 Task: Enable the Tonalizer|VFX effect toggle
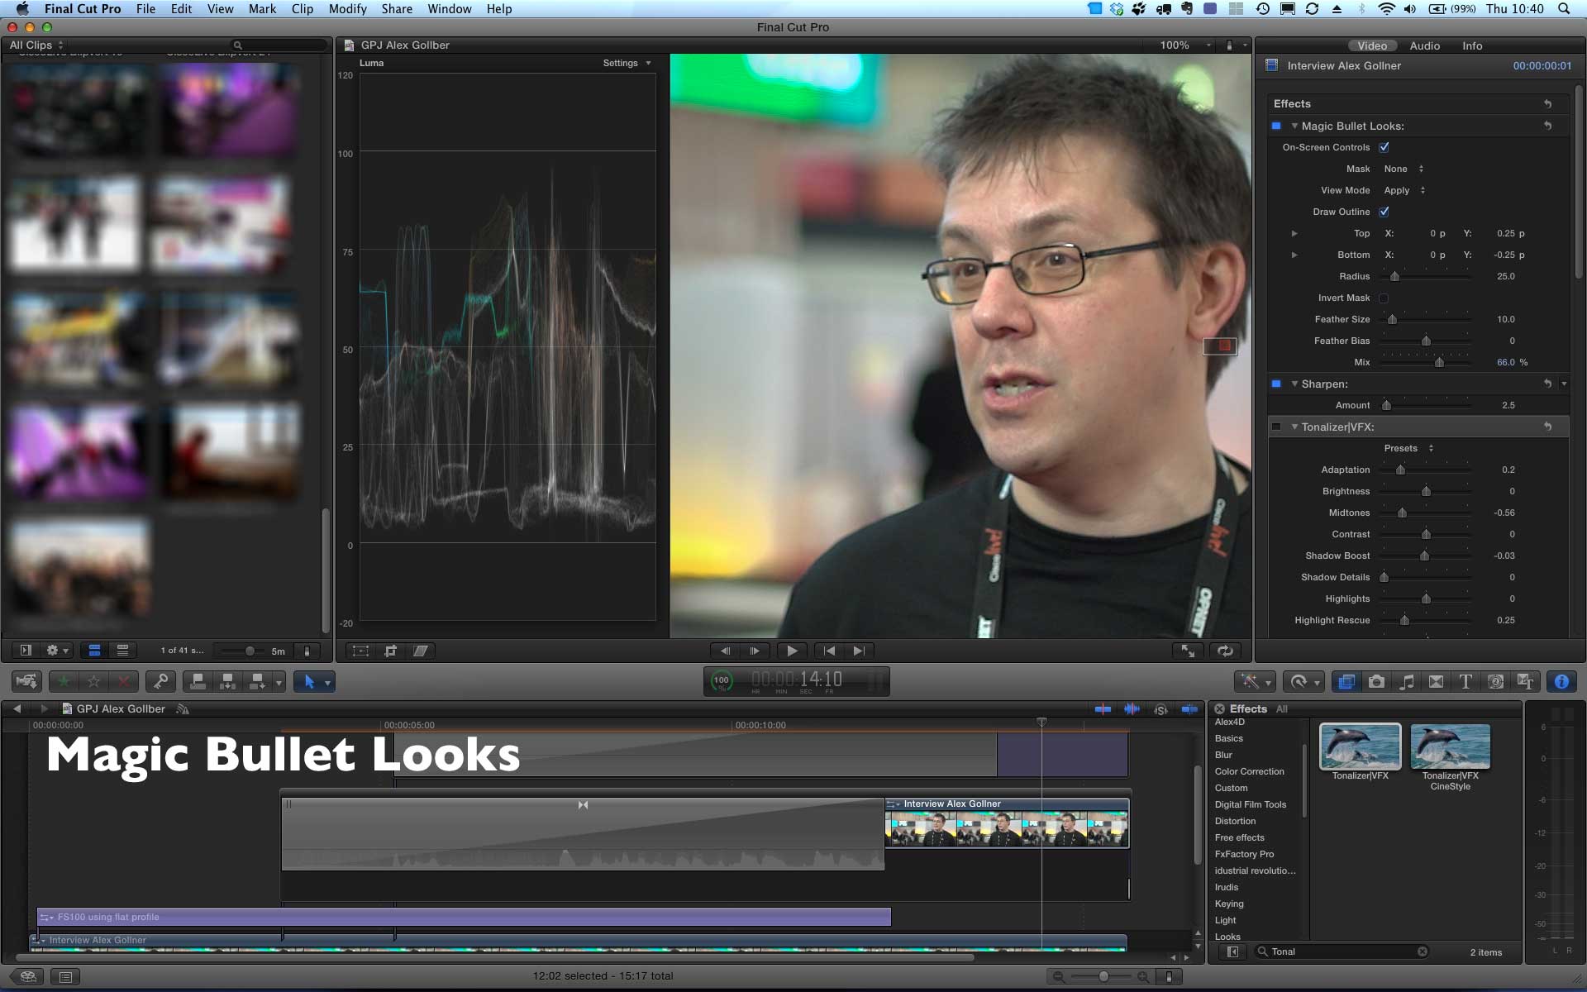click(1276, 427)
